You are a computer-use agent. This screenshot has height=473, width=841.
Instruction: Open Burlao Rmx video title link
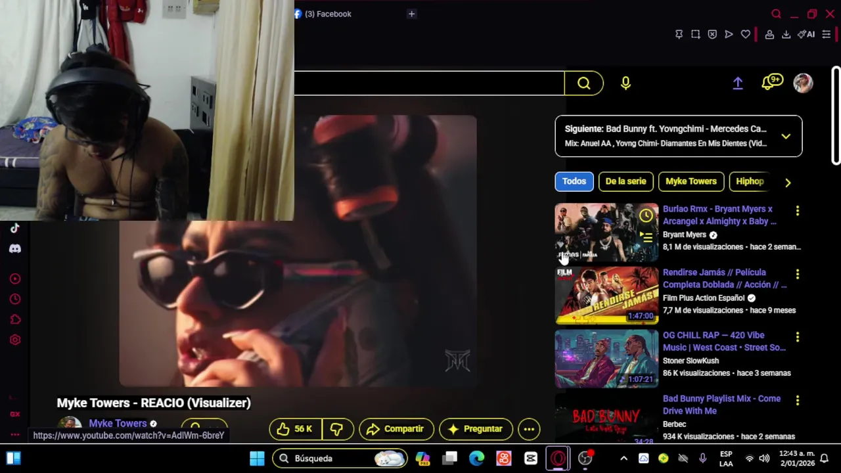(719, 215)
